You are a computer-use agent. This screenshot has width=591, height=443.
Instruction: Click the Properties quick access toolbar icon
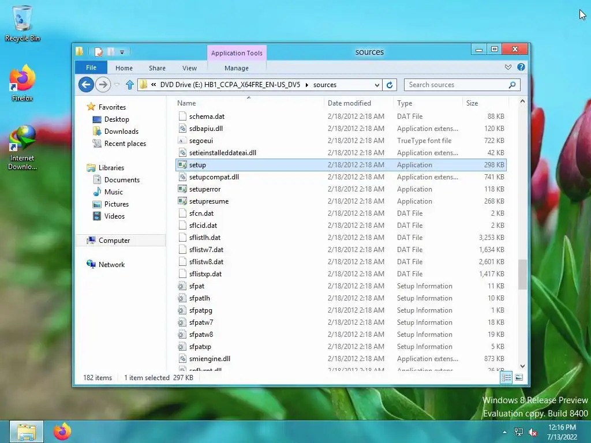99,52
